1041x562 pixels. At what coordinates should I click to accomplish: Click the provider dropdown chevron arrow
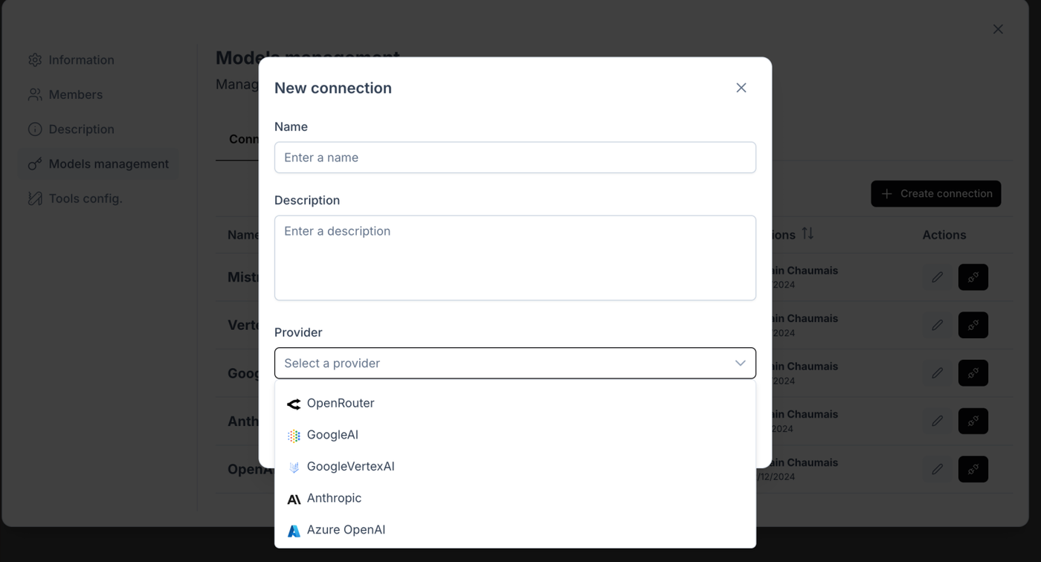coord(740,364)
